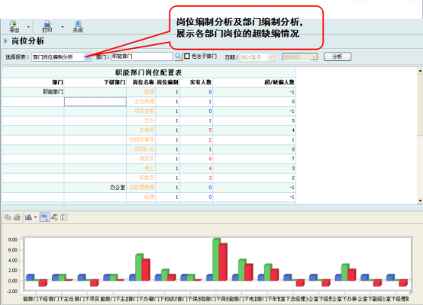This screenshot has width=423, height=305.
Task: Toggle the chart data labels icon
Action: (55, 217)
